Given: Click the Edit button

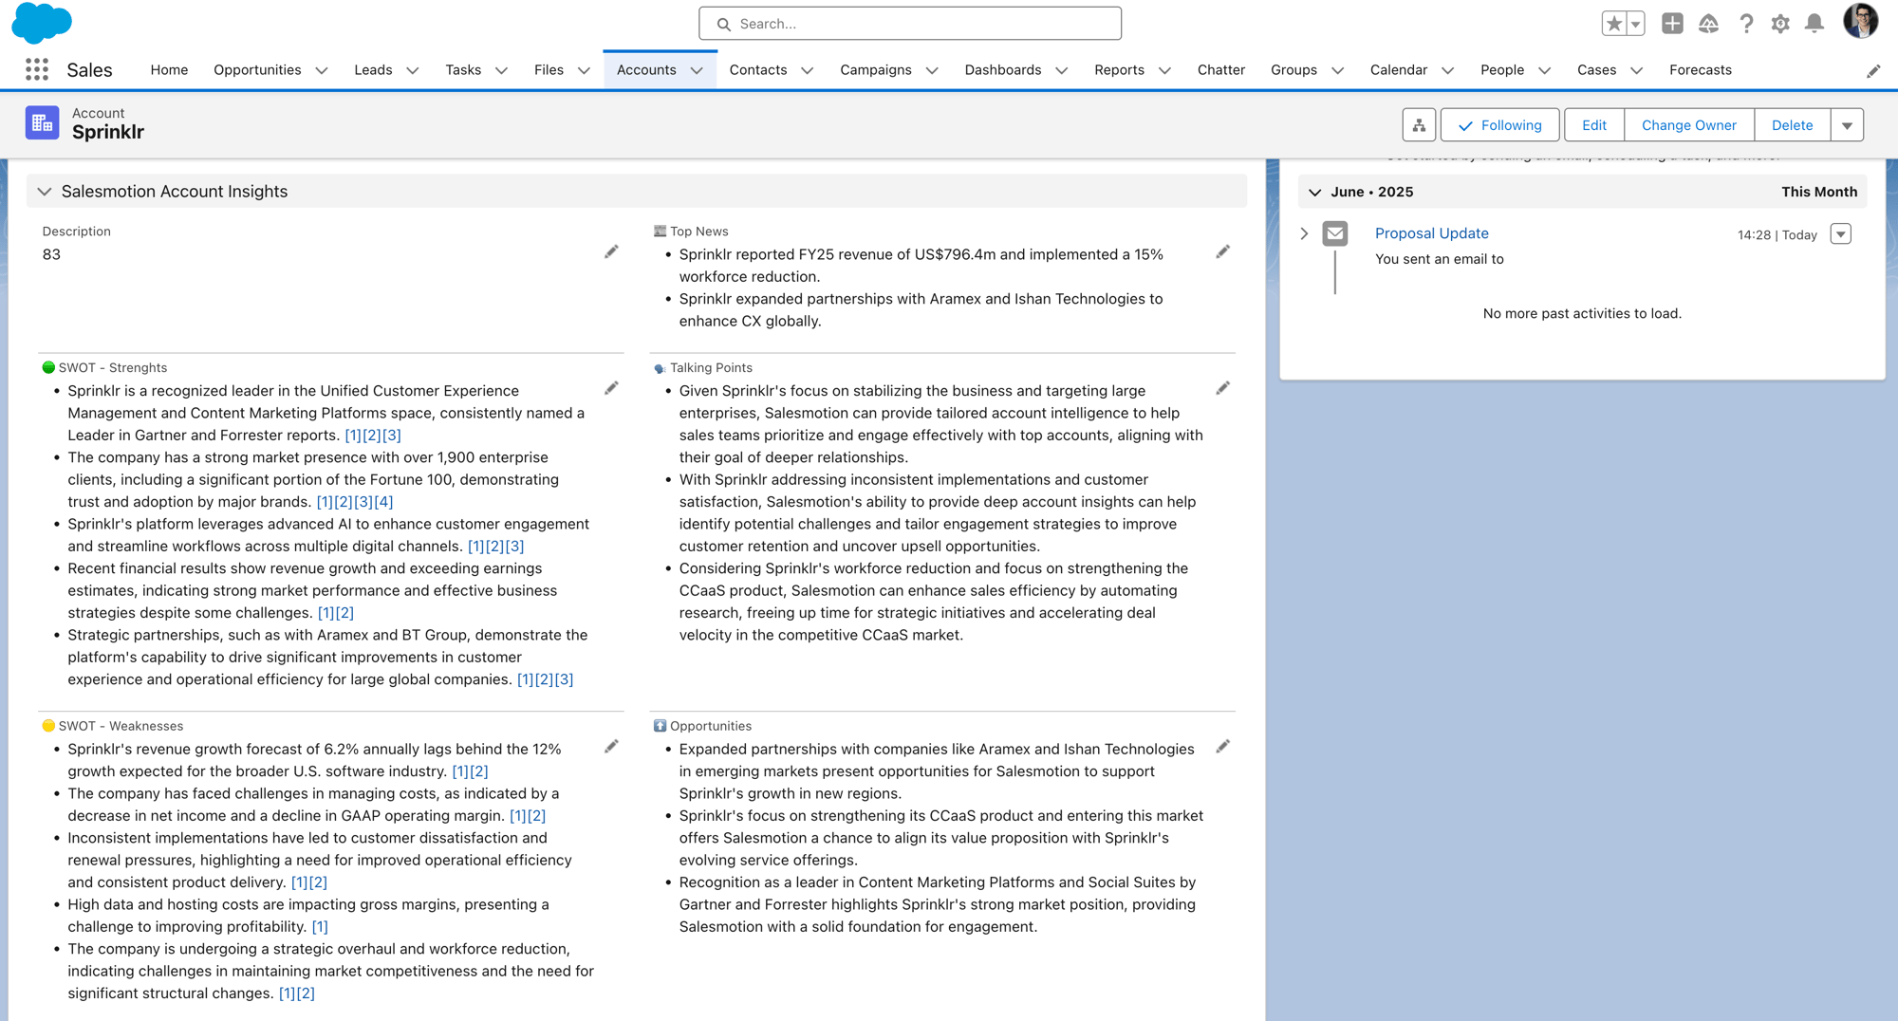Looking at the screenshot, I should [1593, 125].
